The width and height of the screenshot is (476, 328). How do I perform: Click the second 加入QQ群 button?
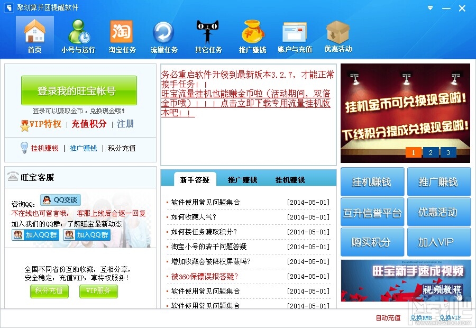[87, 235]
